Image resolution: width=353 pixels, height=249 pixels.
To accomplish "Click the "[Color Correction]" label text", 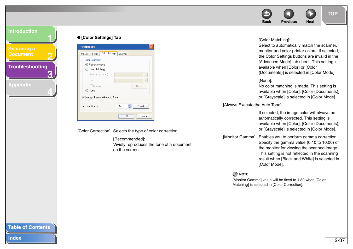I will (94, 131).
